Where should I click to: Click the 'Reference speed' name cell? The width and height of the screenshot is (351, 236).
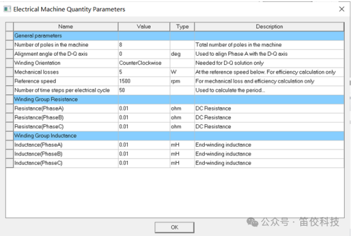[65, 81]
